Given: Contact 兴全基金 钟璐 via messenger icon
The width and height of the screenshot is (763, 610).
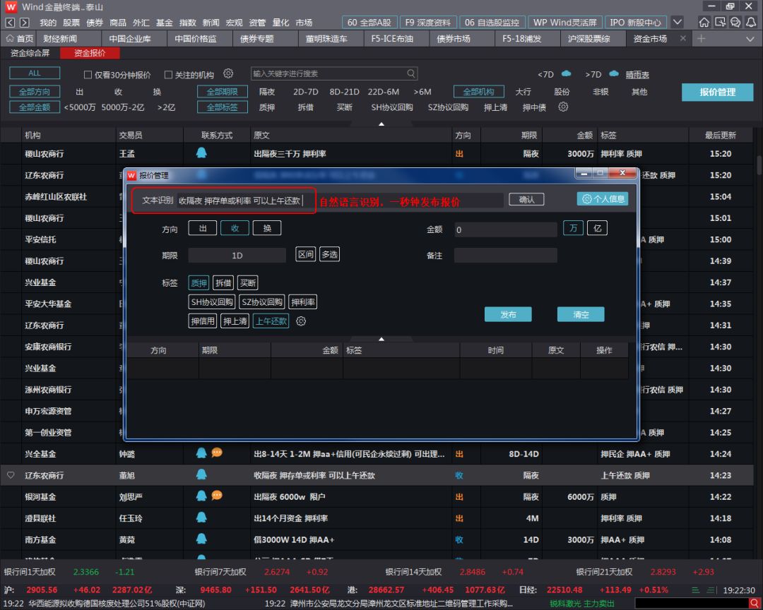Looking at the screenshot, I should tap(201, 453).
